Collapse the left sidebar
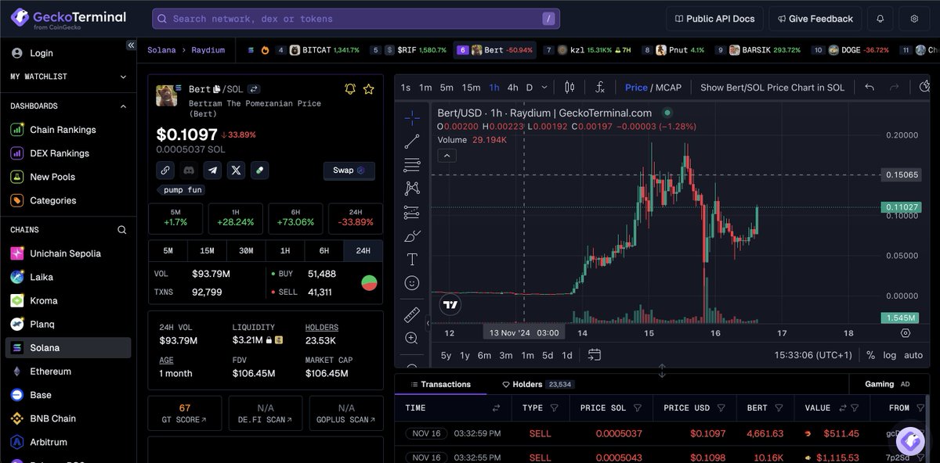 point(132,45)
